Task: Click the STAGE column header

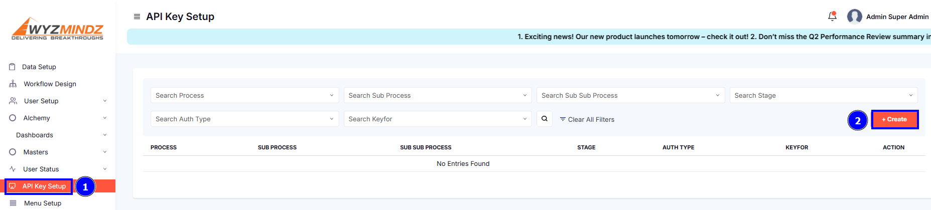Action: tap(586, 147)
